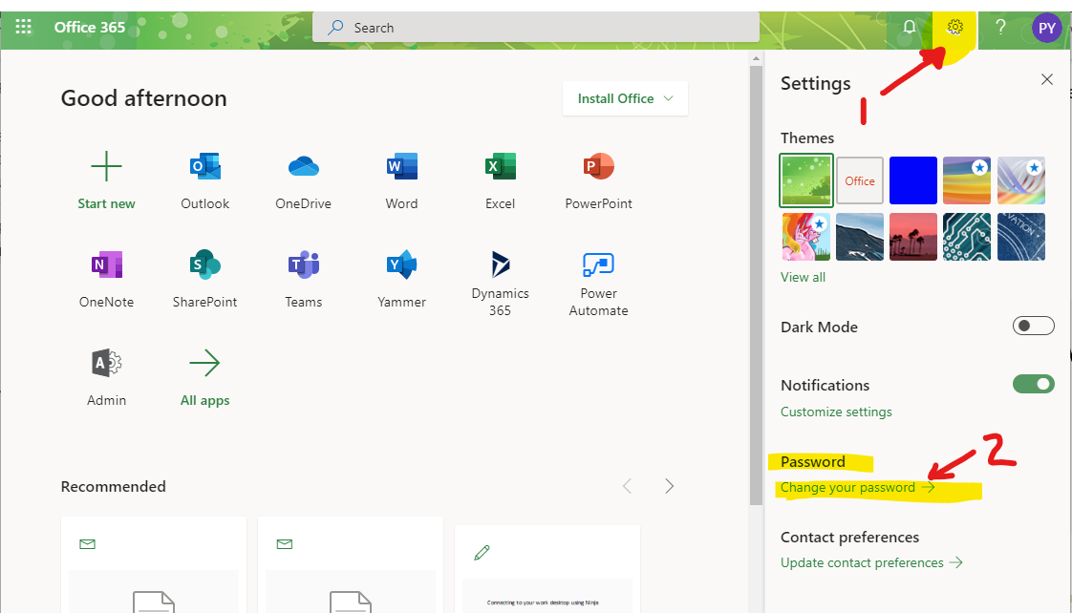
Task: Click the main page vertical scrollbar
Action: (756, 285)
